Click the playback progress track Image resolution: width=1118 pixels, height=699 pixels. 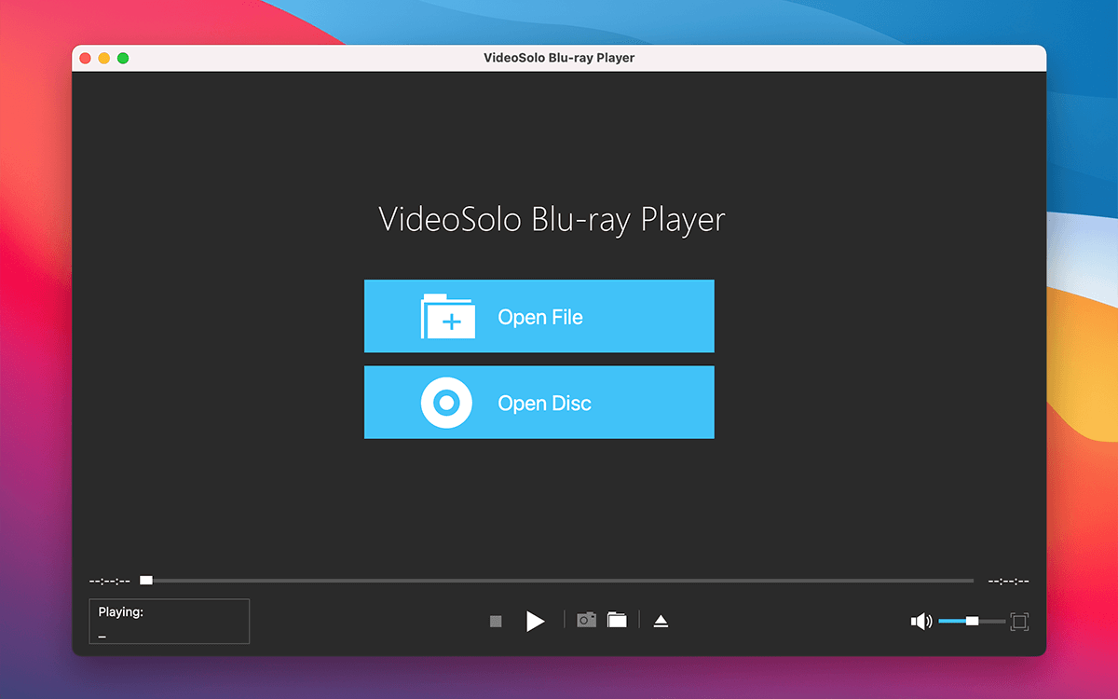pos(557,581)
